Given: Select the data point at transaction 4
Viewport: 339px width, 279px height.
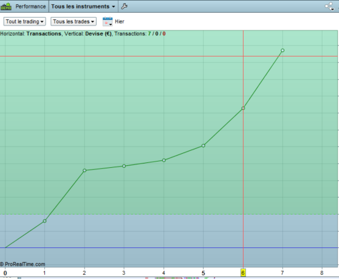Looking at the screenshot, I should pos(164,160).
